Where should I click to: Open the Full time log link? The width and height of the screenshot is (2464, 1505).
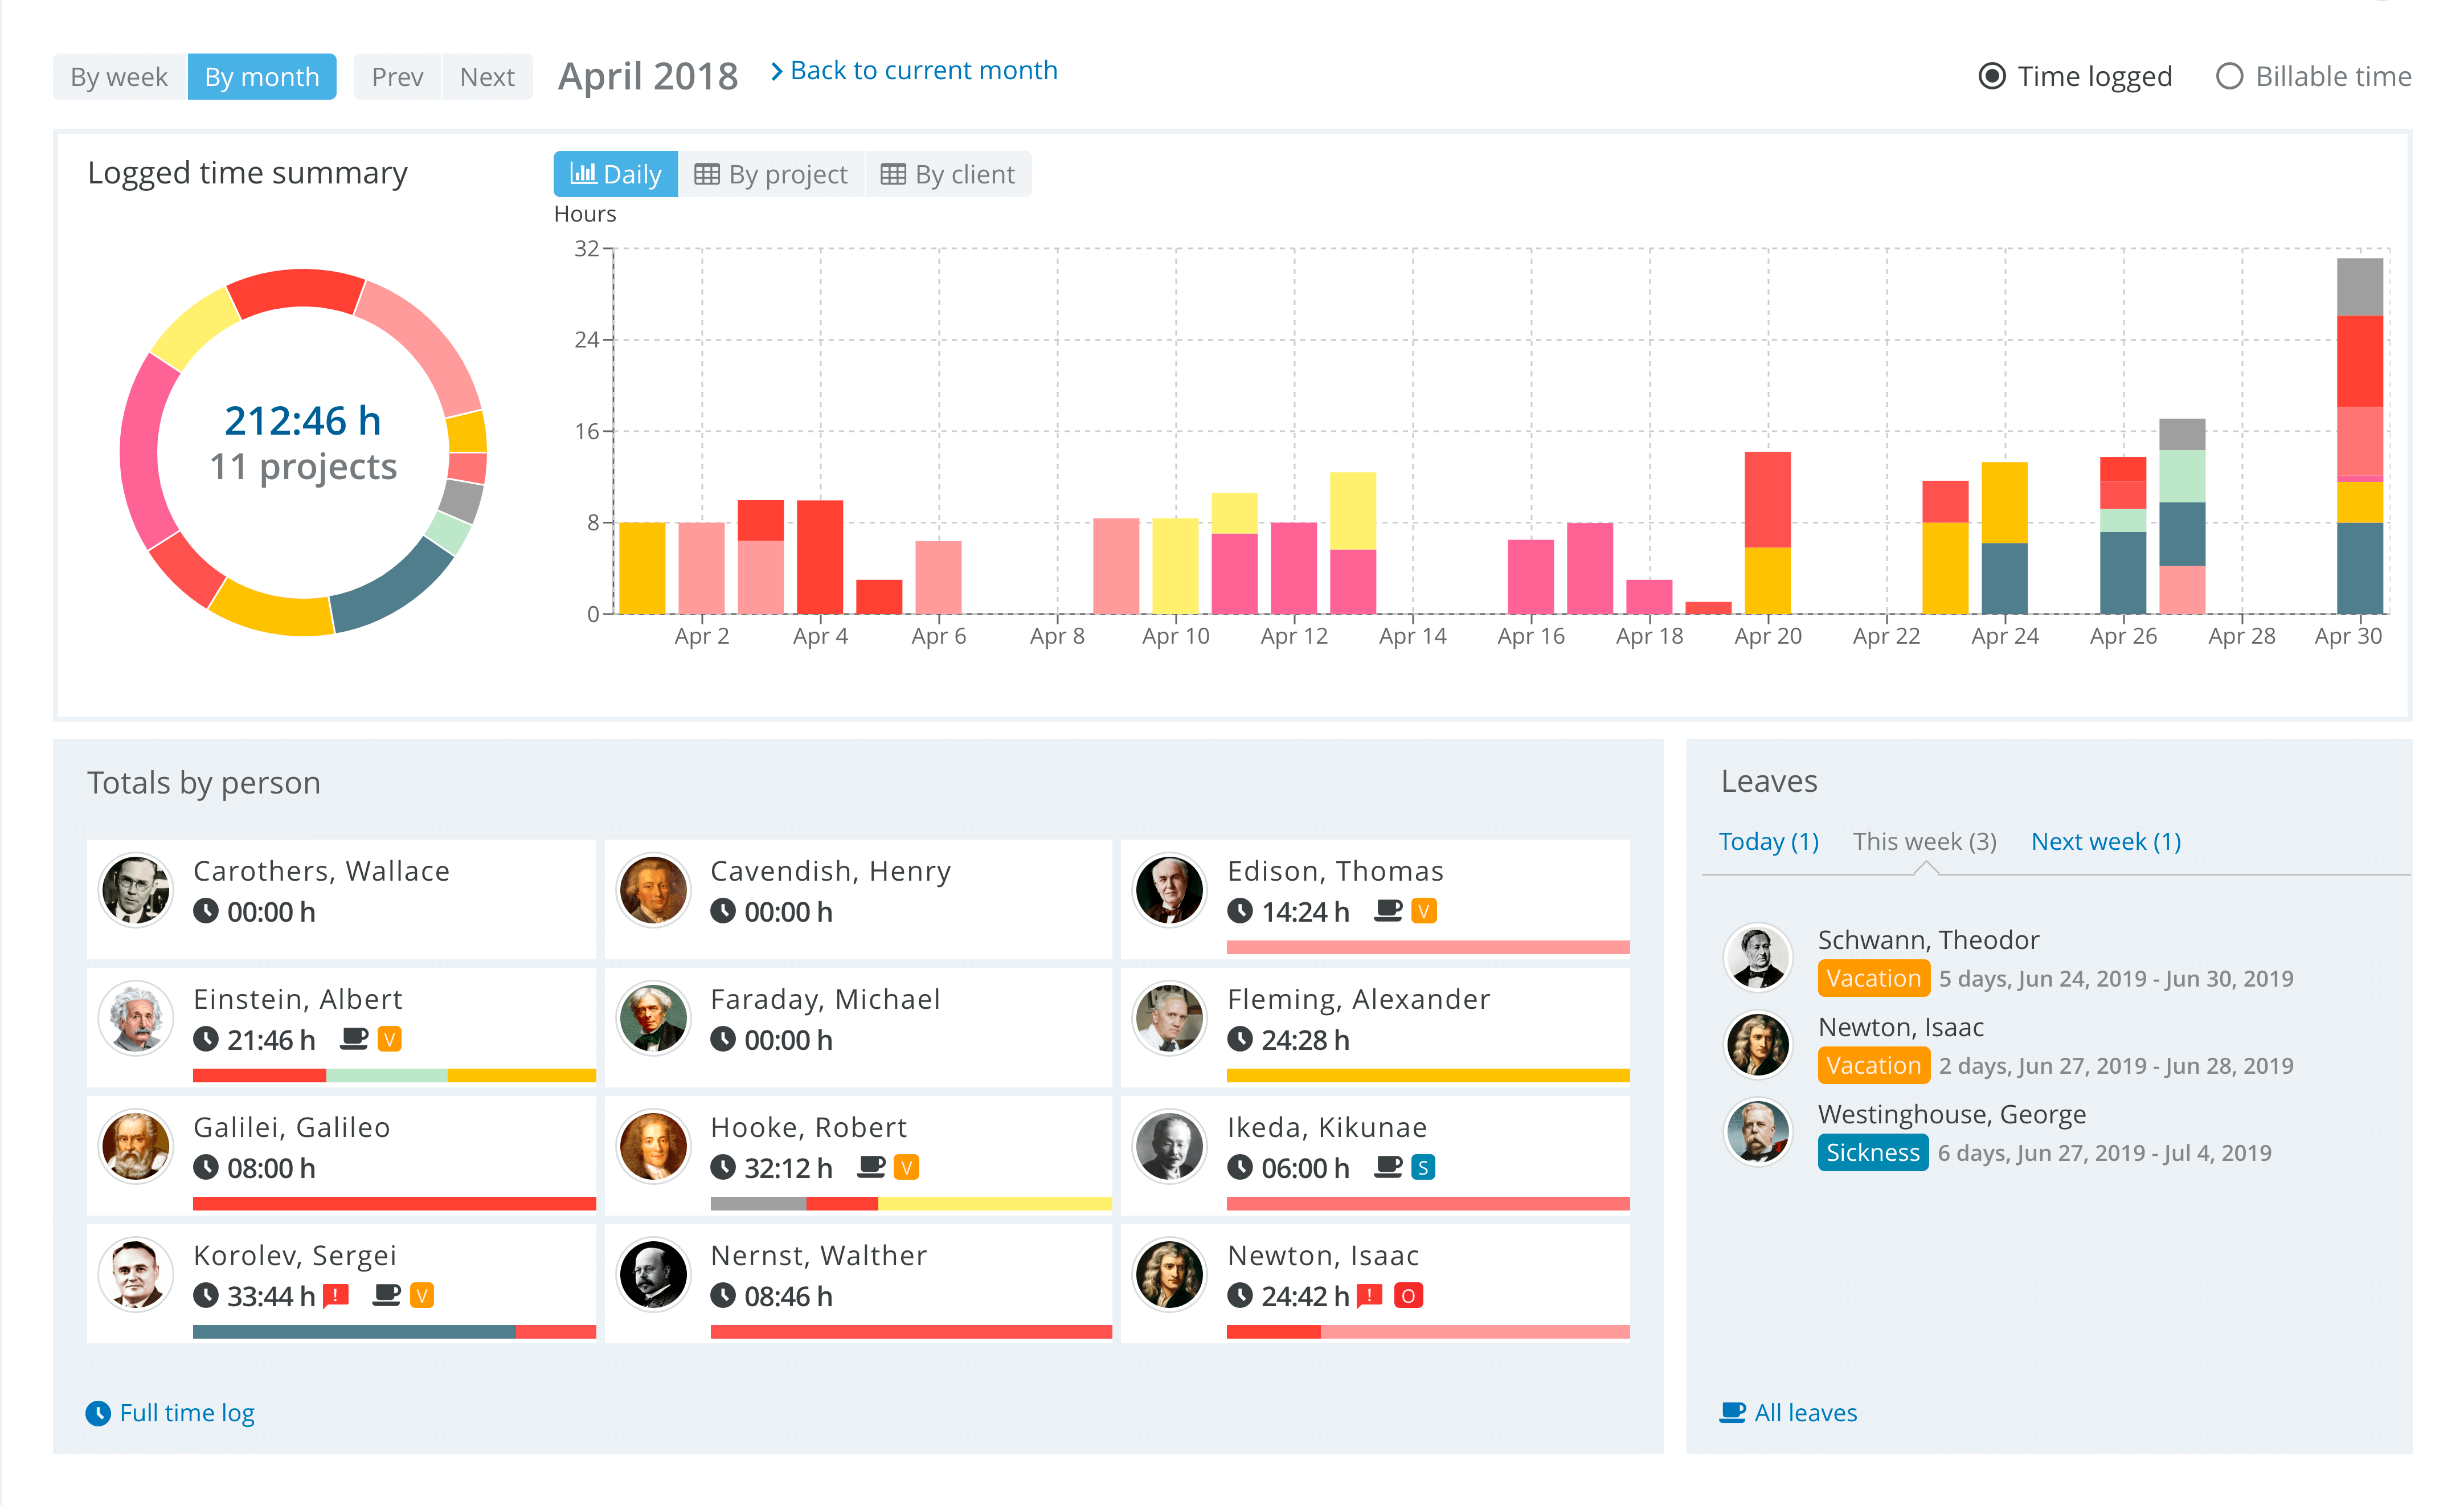coord(187,1413)
